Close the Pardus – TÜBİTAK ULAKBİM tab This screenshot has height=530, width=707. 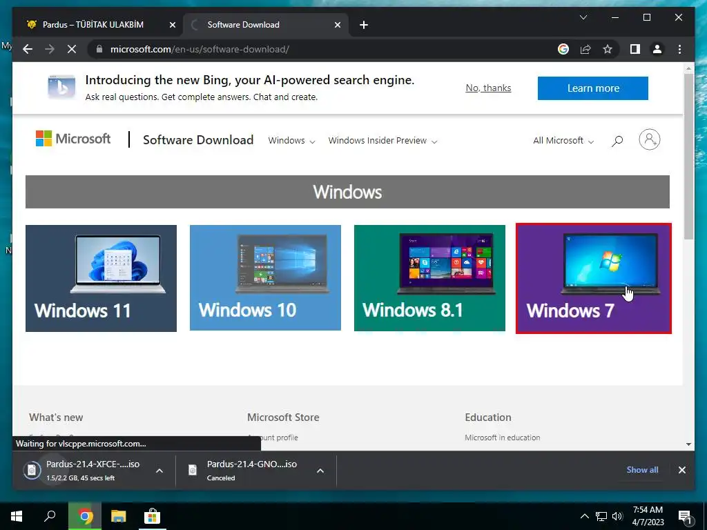[x=172, y=25]
